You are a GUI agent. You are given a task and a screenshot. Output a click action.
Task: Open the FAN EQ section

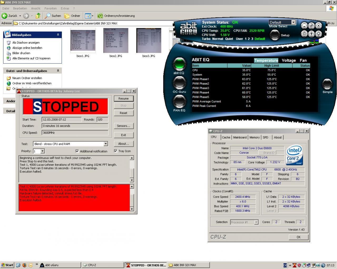[x=179, y=101]
